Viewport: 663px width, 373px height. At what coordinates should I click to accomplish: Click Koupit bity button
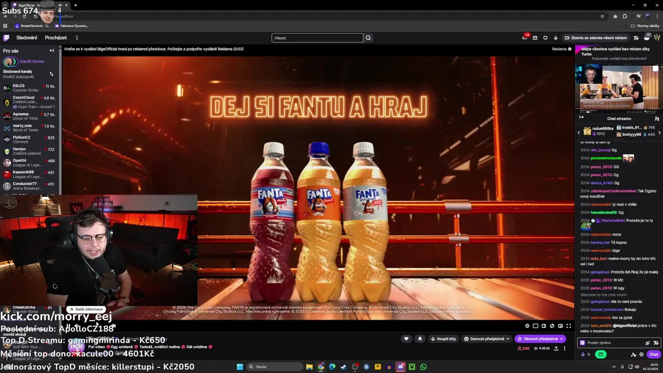[x=443, y=339]
